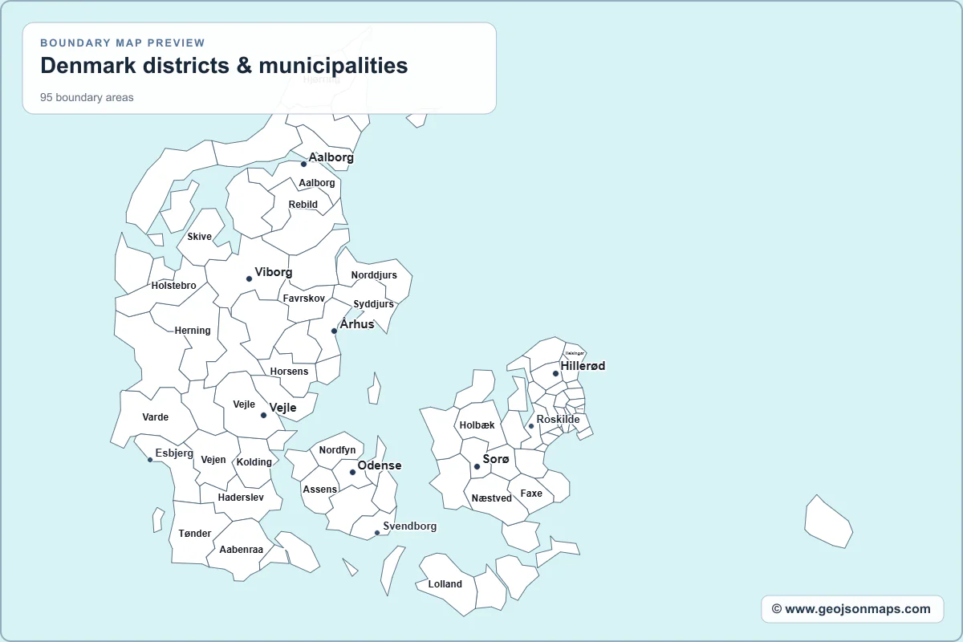The image size is (963, 642).
Task: Click the Viborg city marker dot
Action: click(x=249, y=278)
